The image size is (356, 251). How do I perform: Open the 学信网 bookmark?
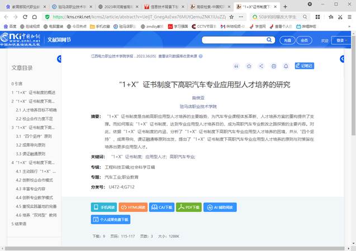pos(258,27)
